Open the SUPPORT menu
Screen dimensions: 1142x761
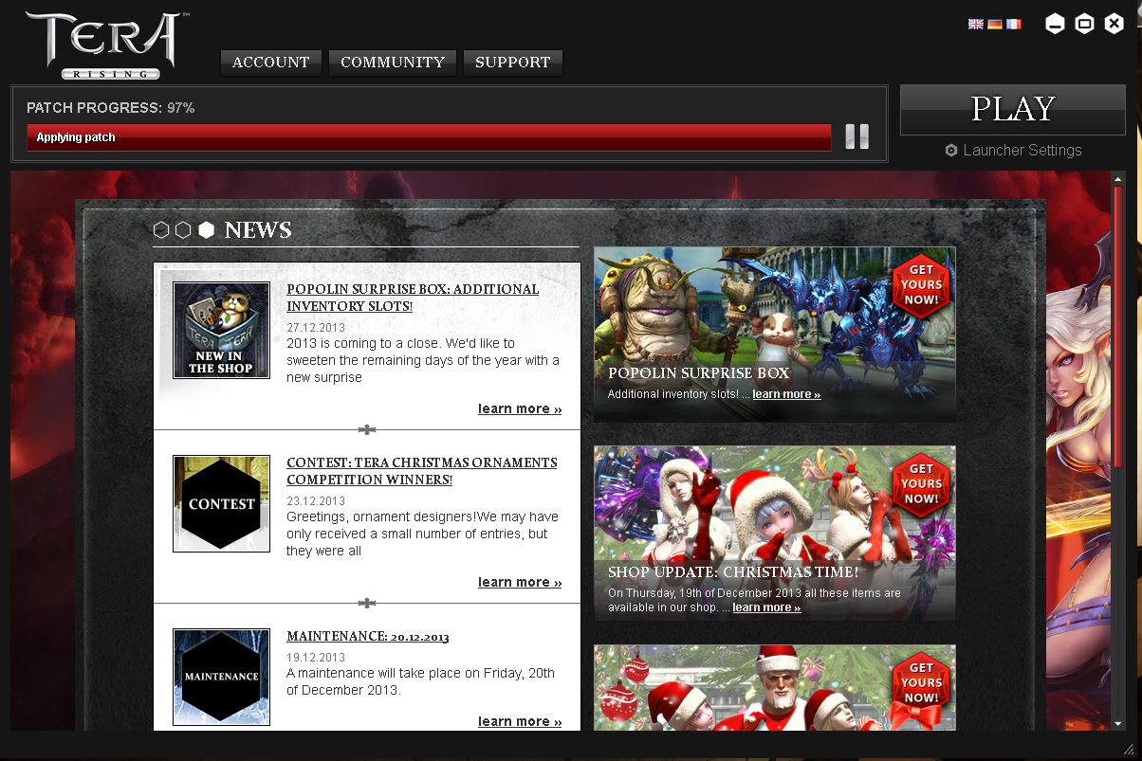tap(513, 63)
